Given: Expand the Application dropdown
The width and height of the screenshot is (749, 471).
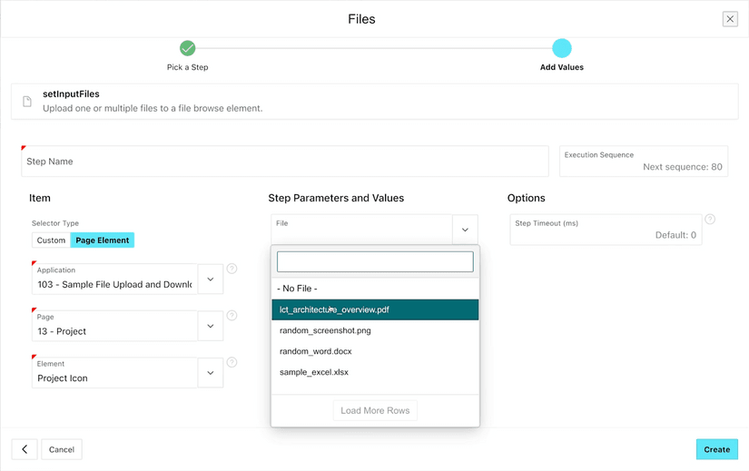Looking at the screenshot, I should tap(211, 280).
